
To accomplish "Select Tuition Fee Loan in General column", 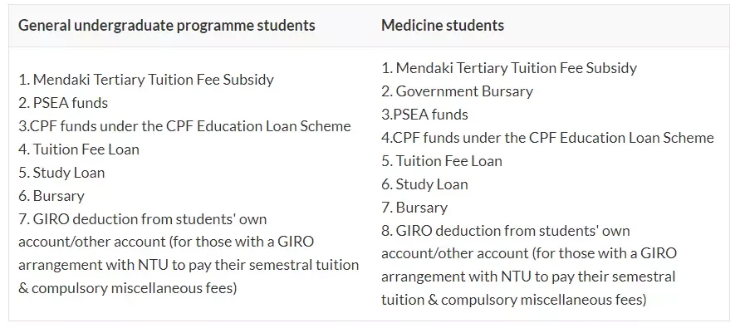I will tap(79, 149).
